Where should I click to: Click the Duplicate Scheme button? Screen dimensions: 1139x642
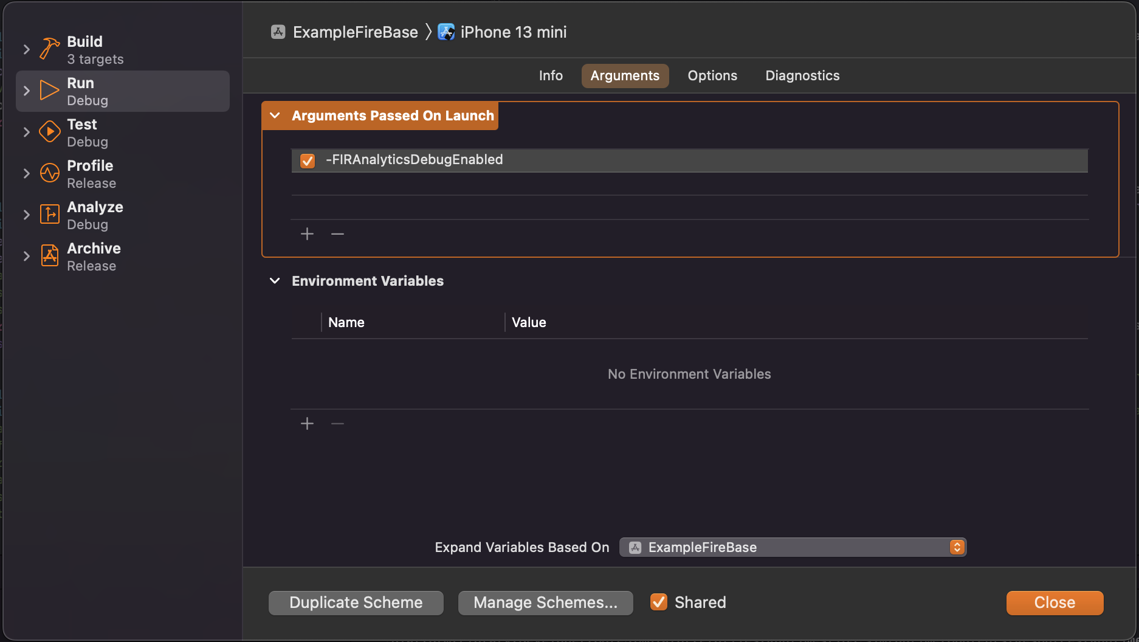356,602
